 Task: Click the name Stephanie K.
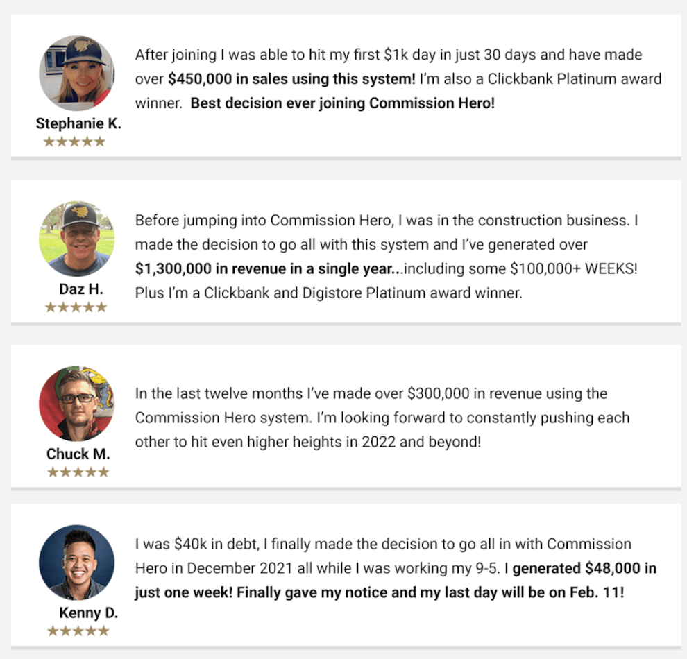click(x=78, y=124)
